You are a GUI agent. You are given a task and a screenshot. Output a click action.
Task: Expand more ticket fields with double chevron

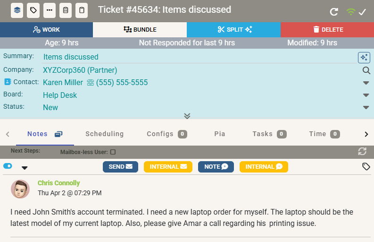click(x=187, y=116)
